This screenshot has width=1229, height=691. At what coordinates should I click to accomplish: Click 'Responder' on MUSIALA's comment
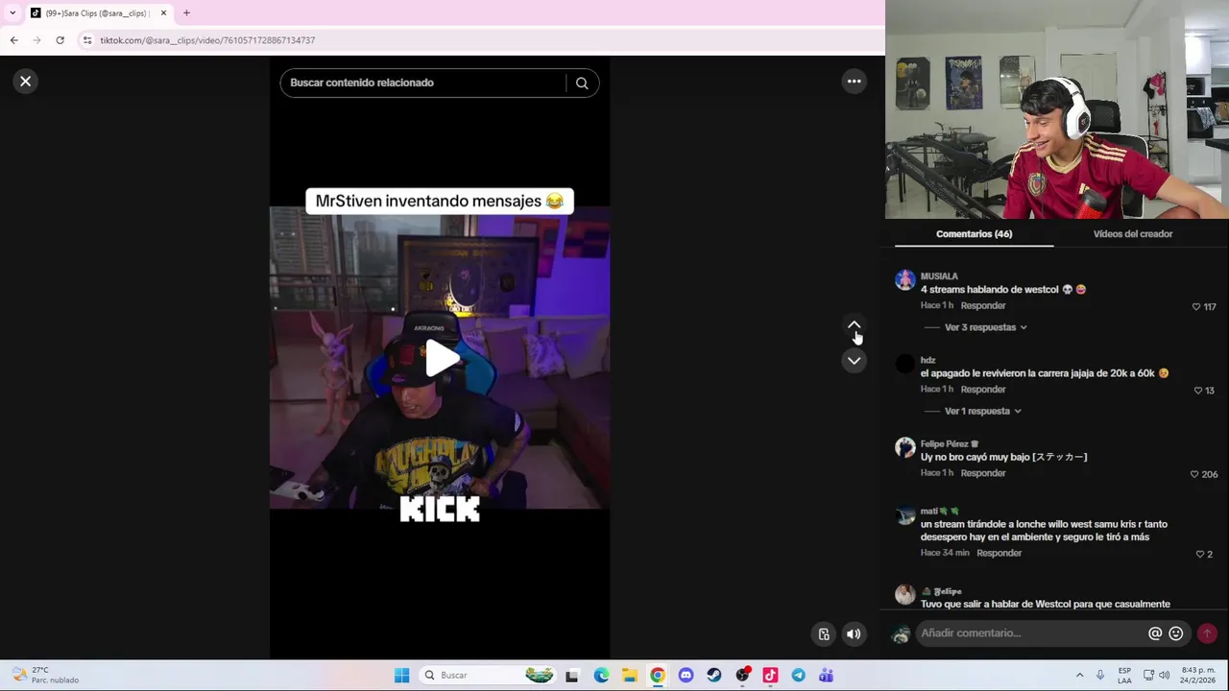[983, 305]
